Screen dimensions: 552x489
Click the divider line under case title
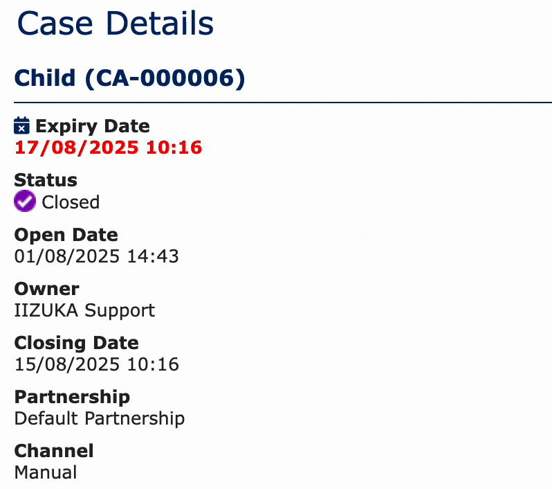click(283, 103)
